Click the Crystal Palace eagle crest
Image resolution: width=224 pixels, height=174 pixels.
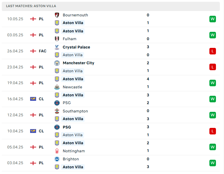tap(57, 47)
